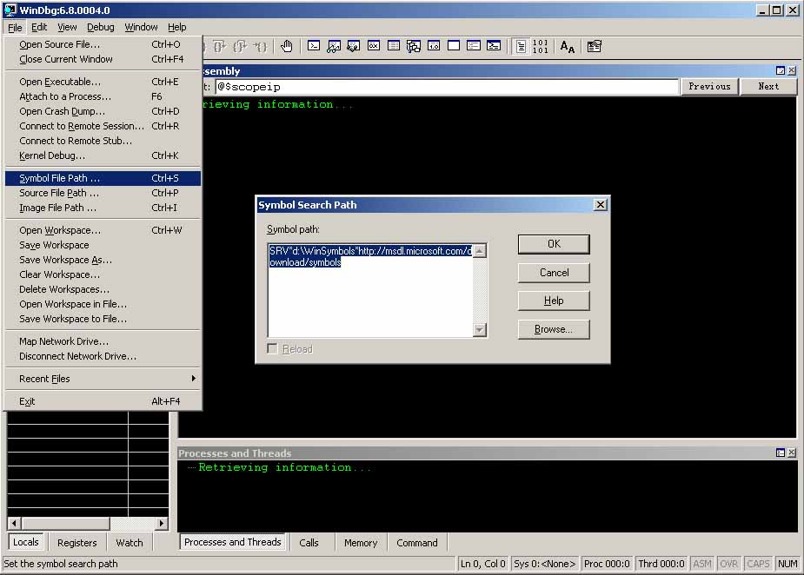This screenshot has height=575, width=804.
Task: Click the WinDbg title bar app icon
Action: [10, 10]
